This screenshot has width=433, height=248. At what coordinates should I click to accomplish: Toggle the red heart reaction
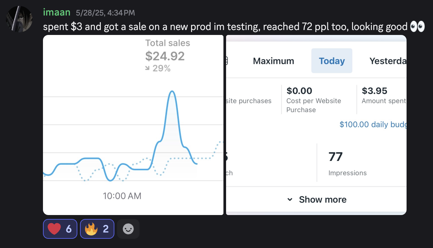(x=60, y=229)
